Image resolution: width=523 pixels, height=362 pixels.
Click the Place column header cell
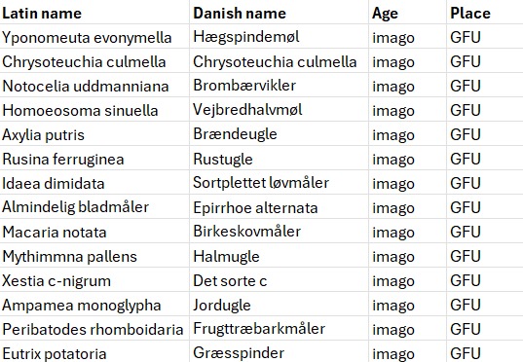(x=485, y=12)
